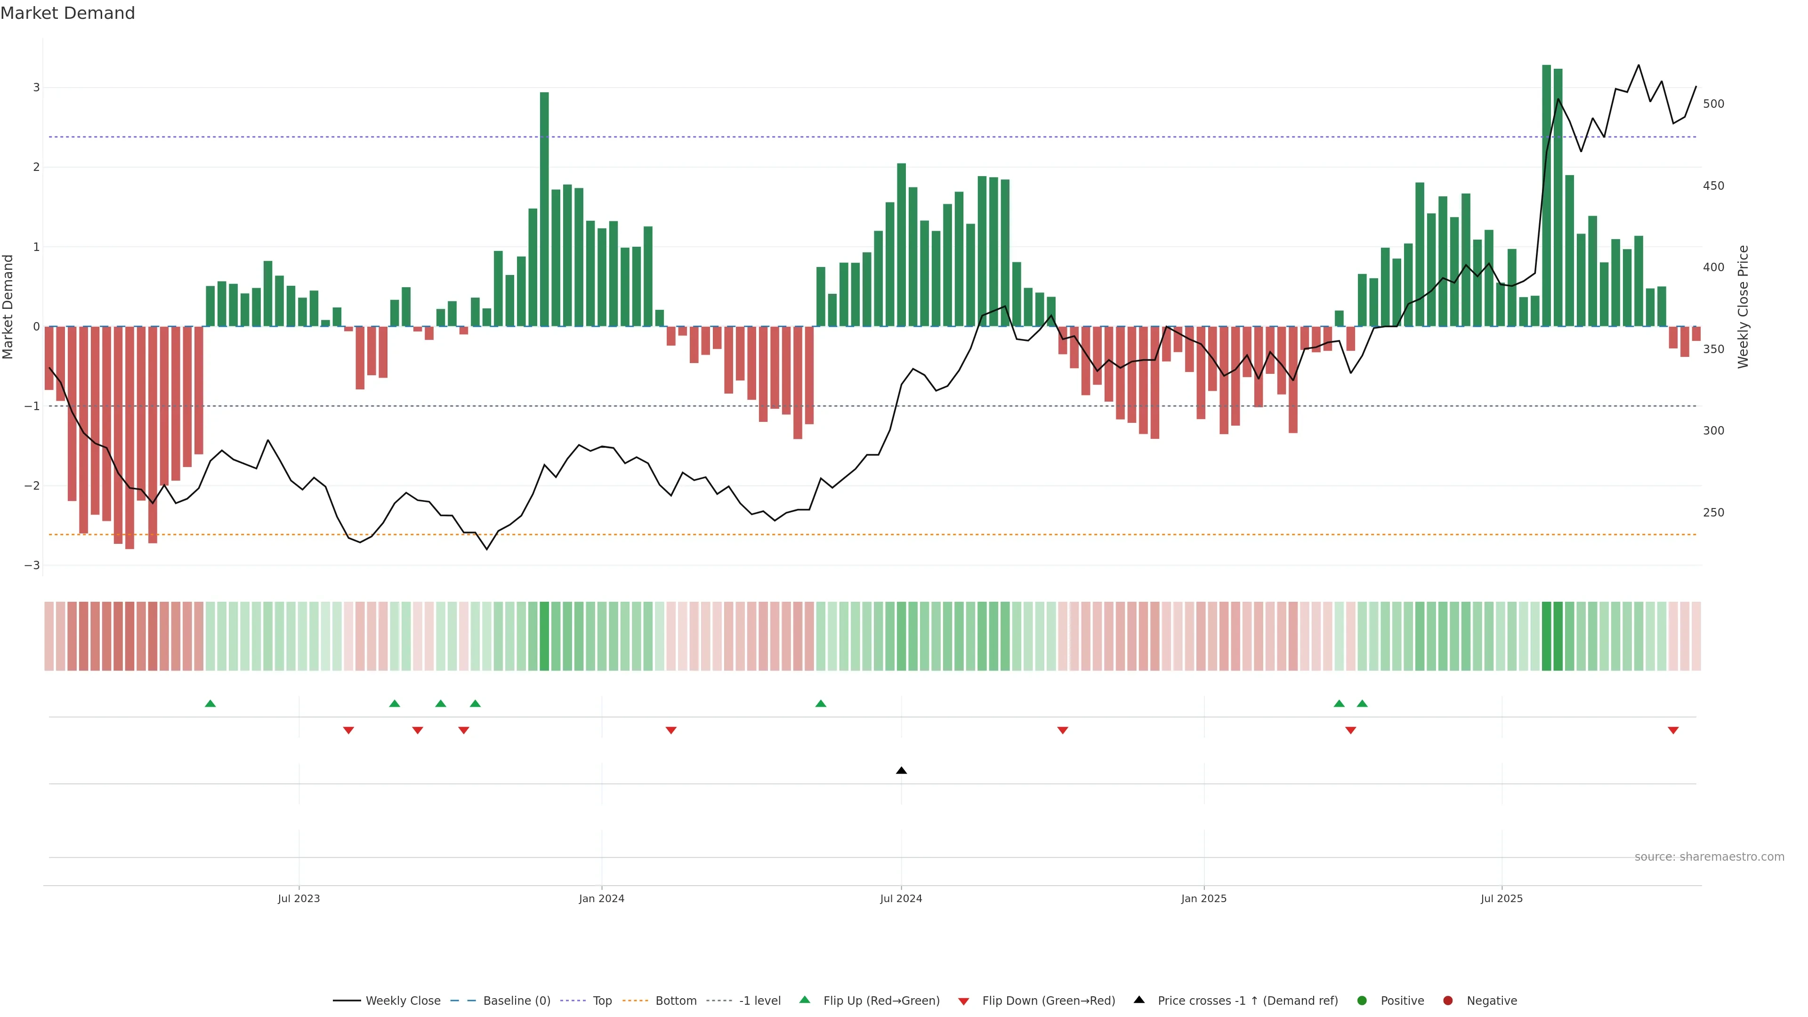
Task: Click the first green flip-up triangle marker
Action: coord(210,703)
